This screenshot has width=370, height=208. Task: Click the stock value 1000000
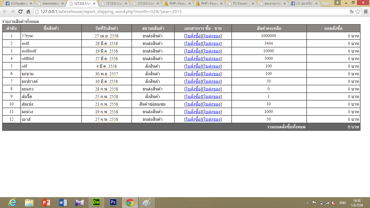click(x=269, y=36)
